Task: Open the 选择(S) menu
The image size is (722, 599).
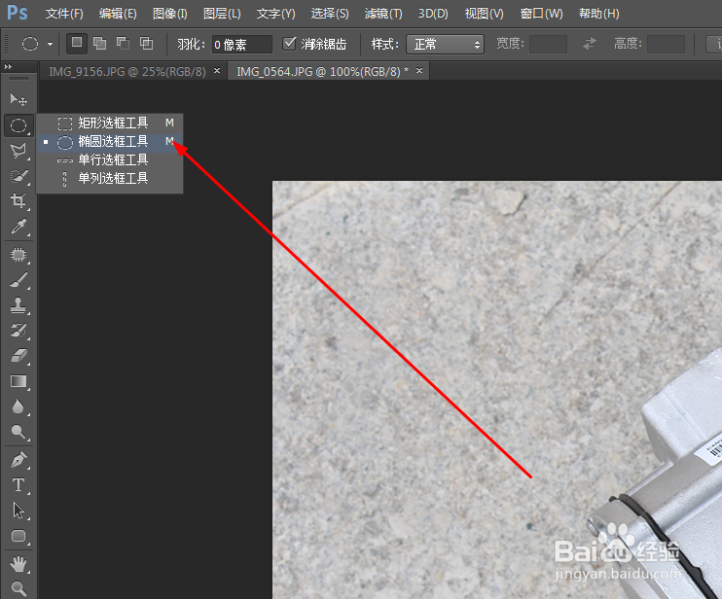Action: click(x=330, y=14)
